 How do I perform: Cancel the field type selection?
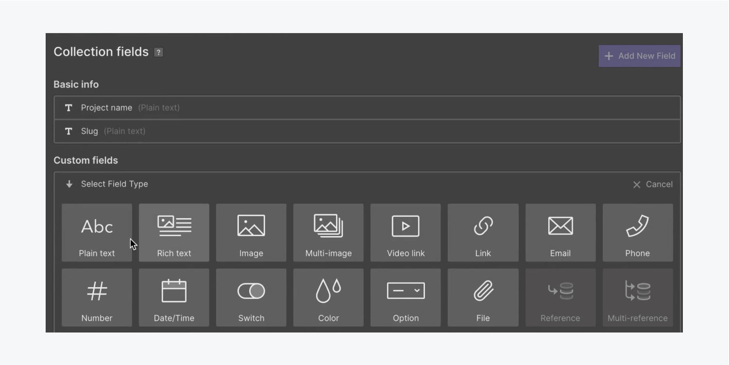coord(653,184)
